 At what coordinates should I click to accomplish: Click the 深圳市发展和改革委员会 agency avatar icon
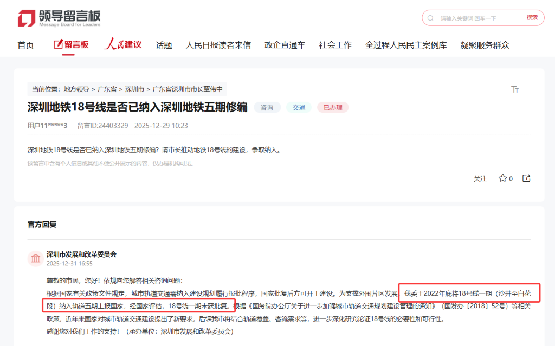point(36,259)
